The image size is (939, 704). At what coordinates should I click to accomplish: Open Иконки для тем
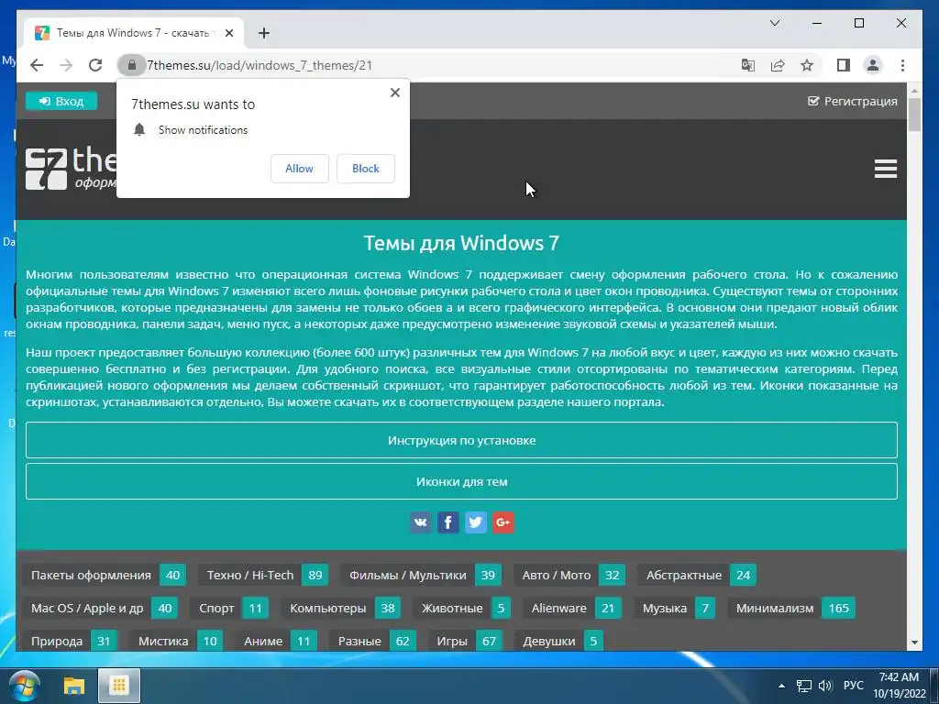(461, 481)
